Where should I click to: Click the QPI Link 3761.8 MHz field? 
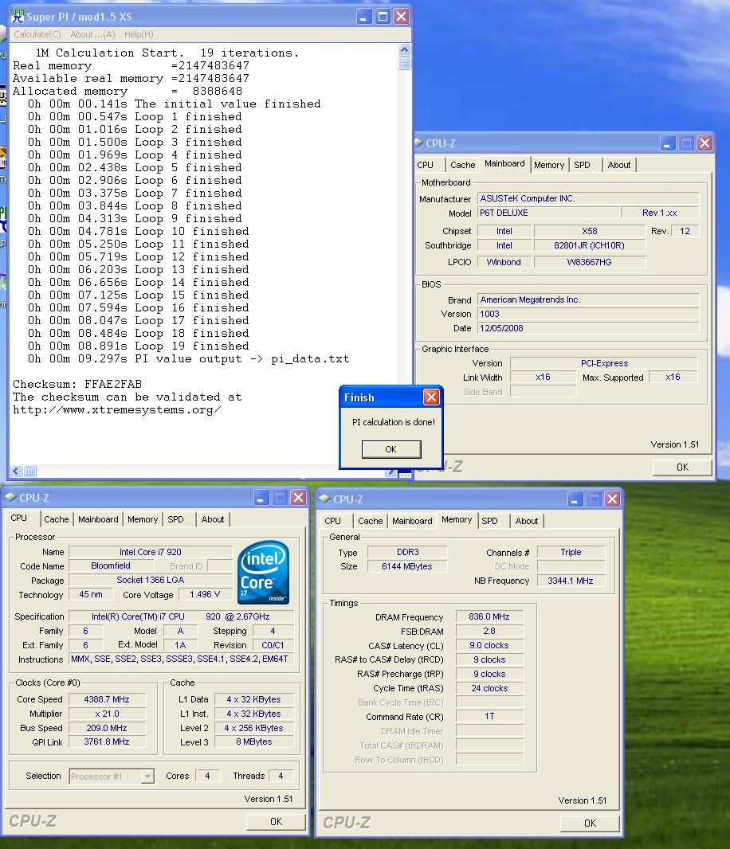tap(107, 741)
